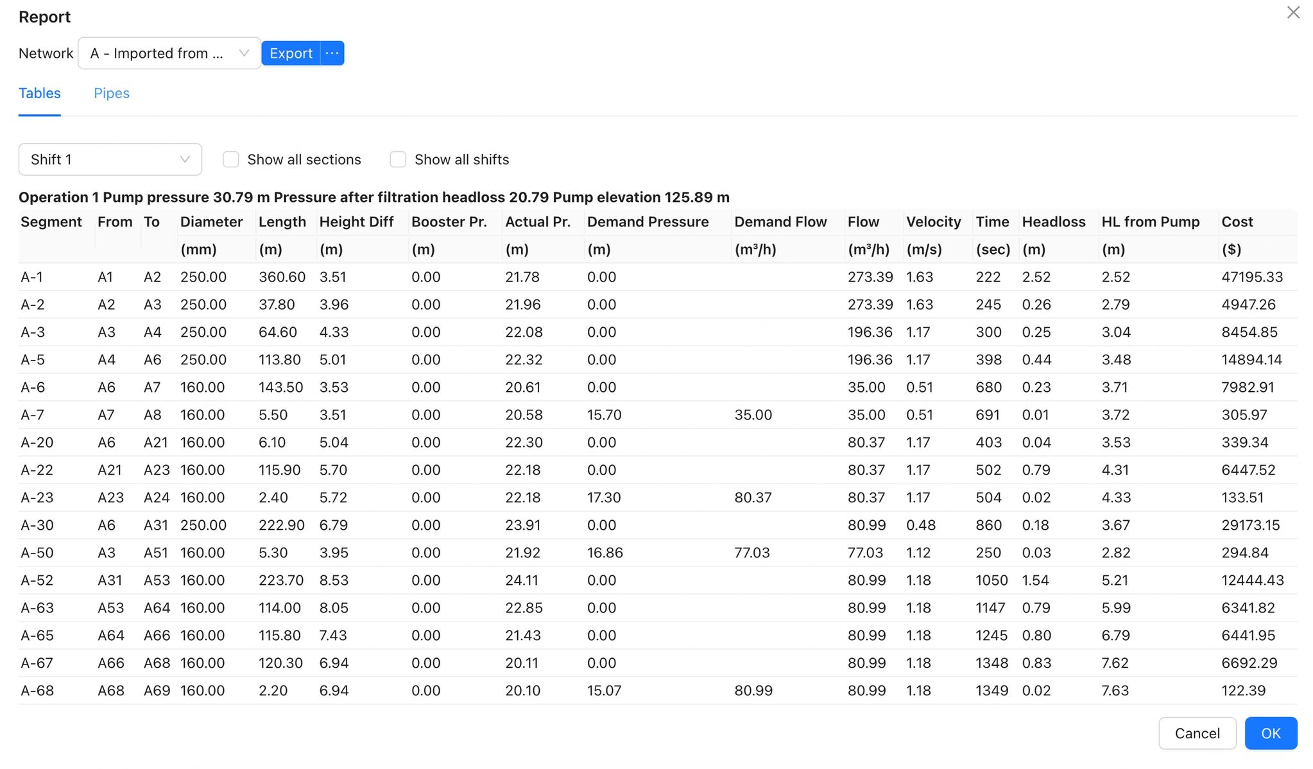
Task: Click the actual pressure value 24.11
Action: pos(522,580)
